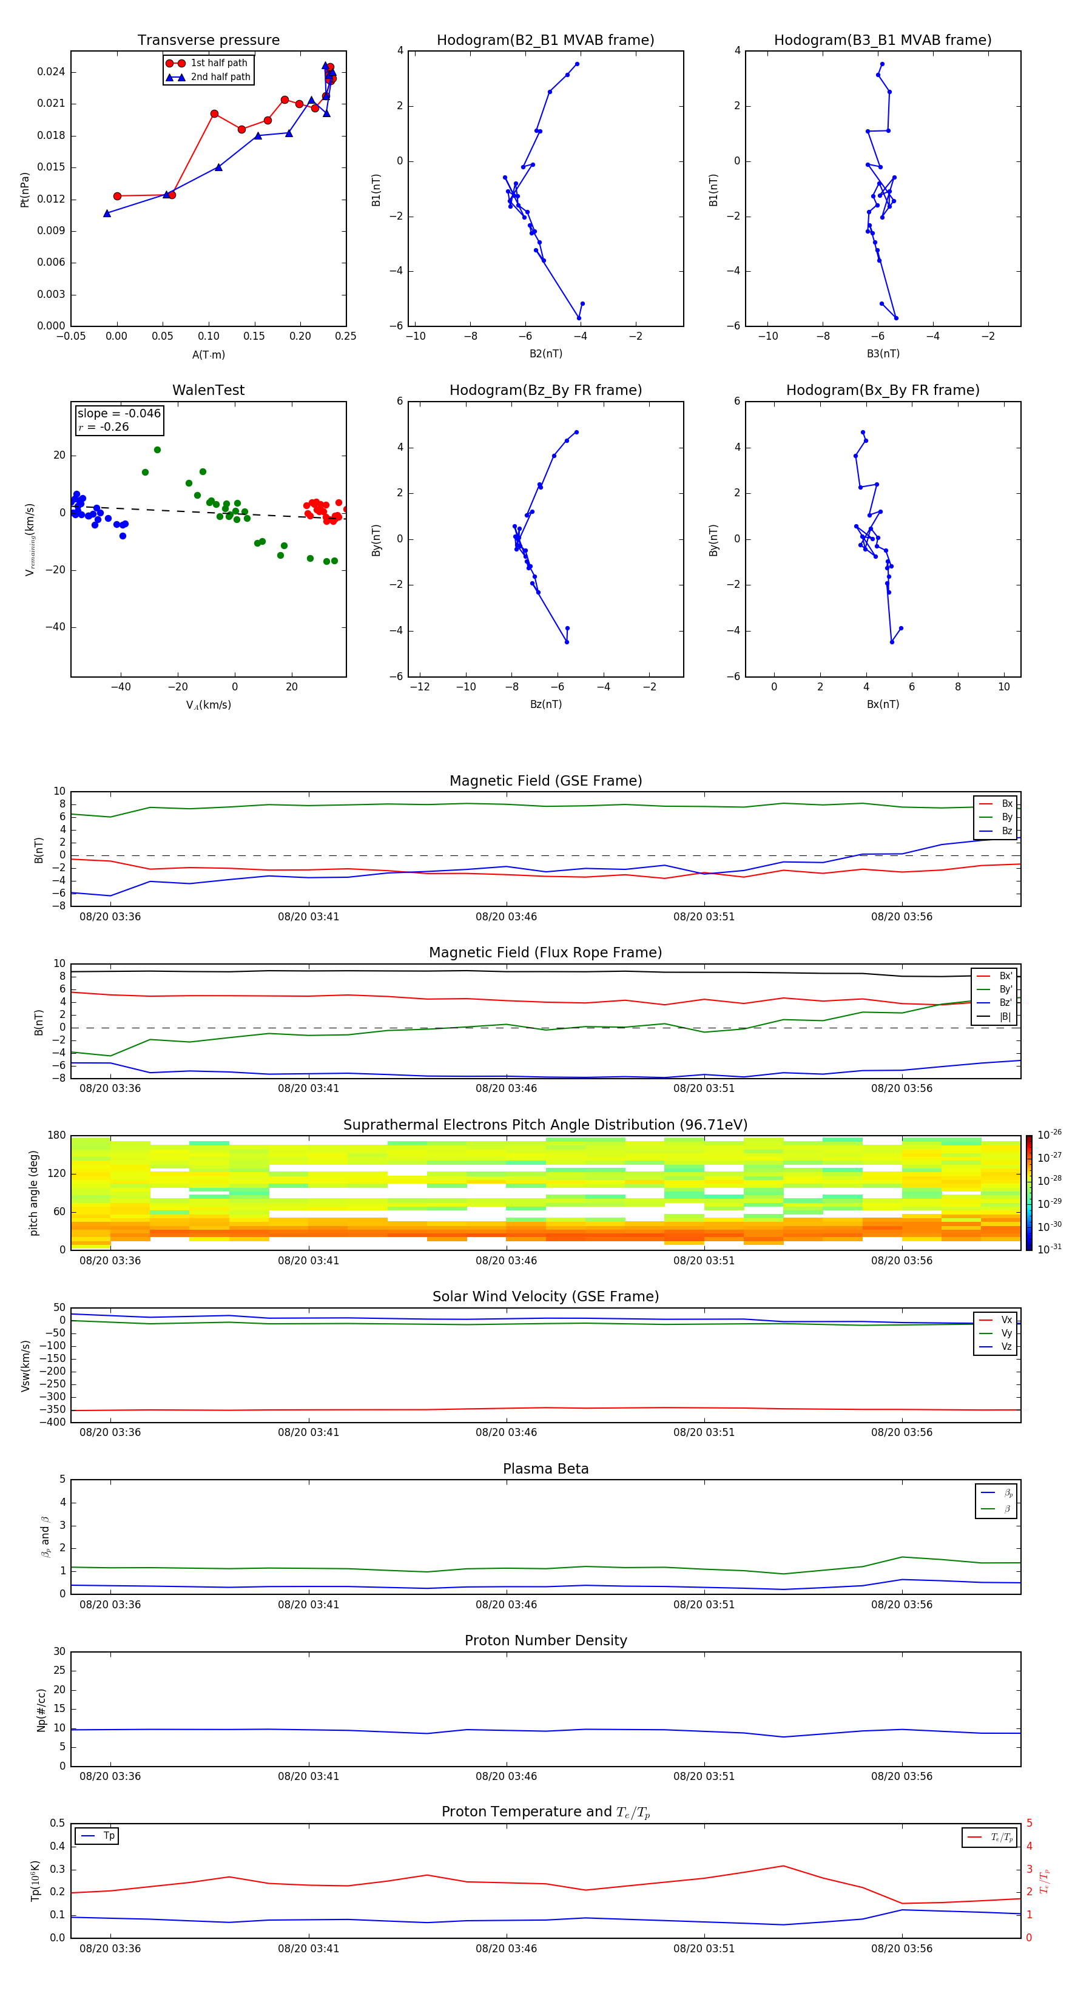Select the '1st half path' legend entry
This screenshot has height=2002, width=1092.
click(x=207, y=63)
